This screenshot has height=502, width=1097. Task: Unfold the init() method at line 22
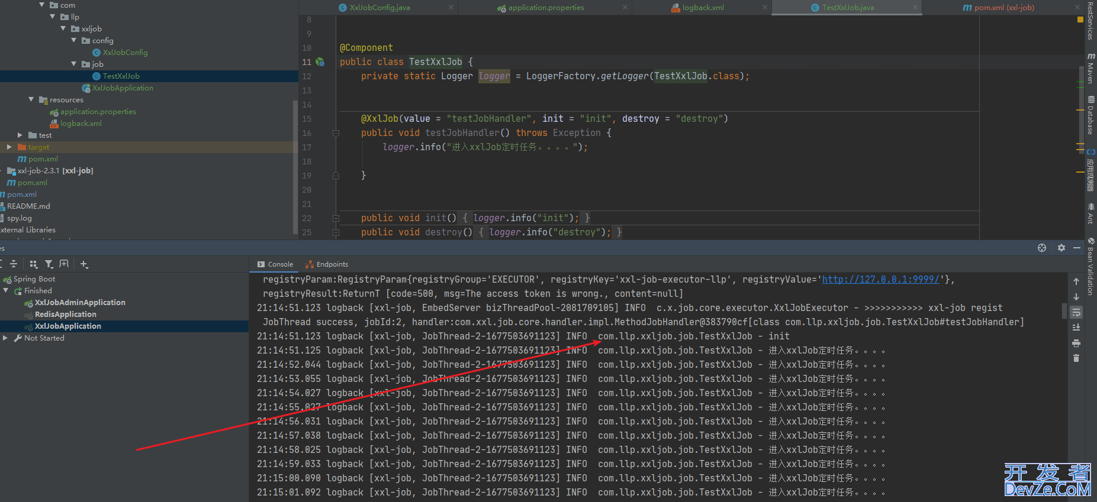[x=336, y=218]
